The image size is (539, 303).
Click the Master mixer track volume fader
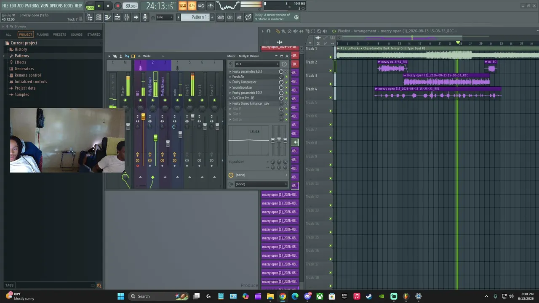tap(128, 125)
